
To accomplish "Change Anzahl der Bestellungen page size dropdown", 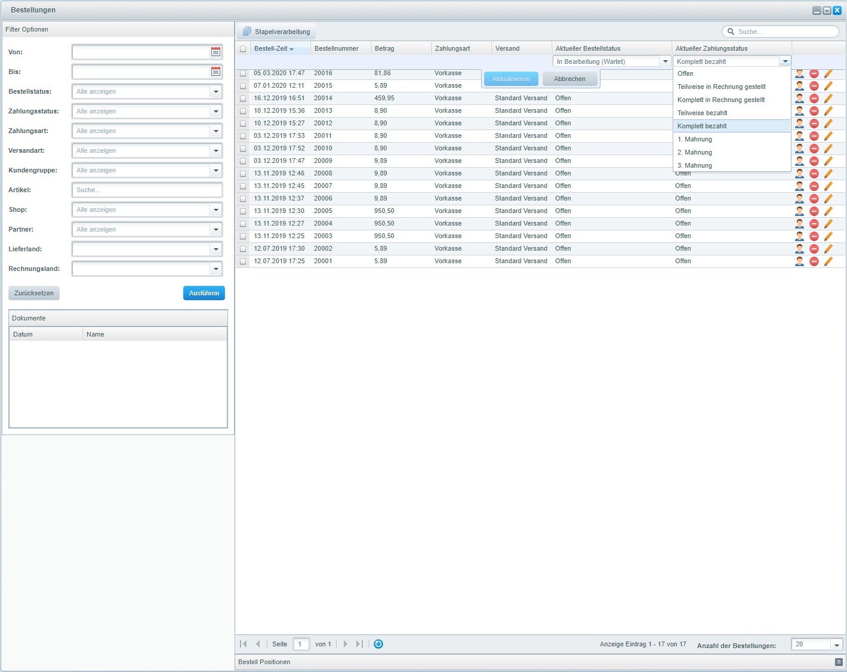I will pyautogui.click(x=837, y=645).
